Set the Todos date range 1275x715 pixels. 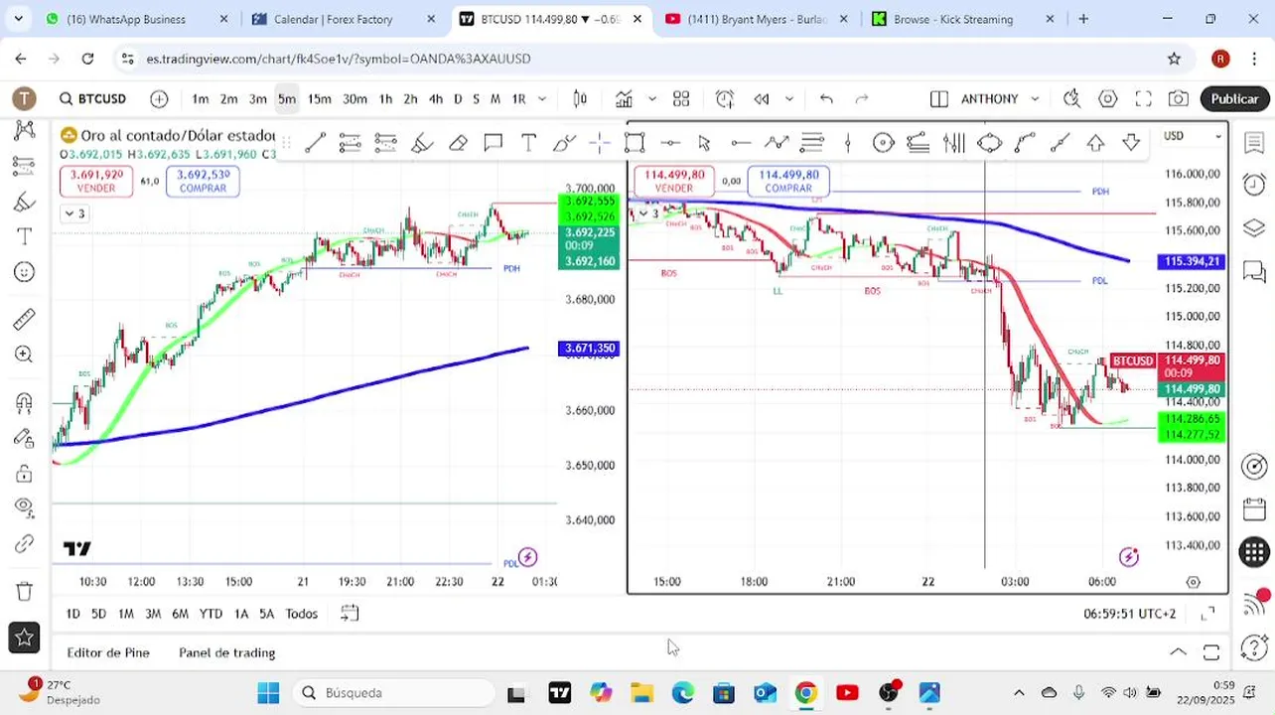tap(302, 614)
